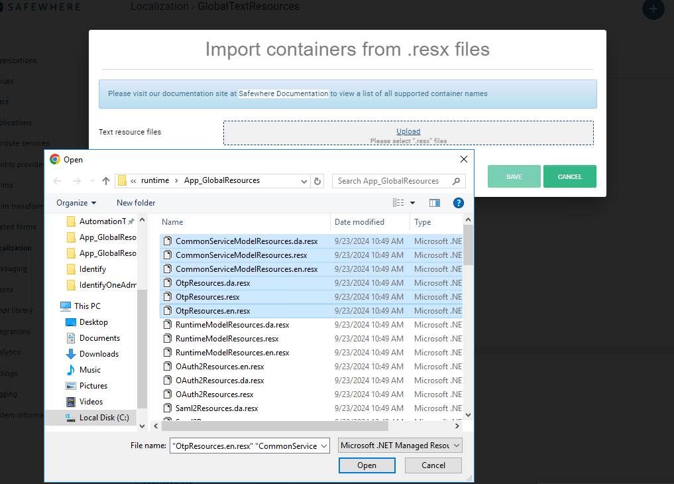The width and height of the screenshot is (674, 484).
Task: Select Localization in the breadcrumb
Action: (x=158, y=7)
